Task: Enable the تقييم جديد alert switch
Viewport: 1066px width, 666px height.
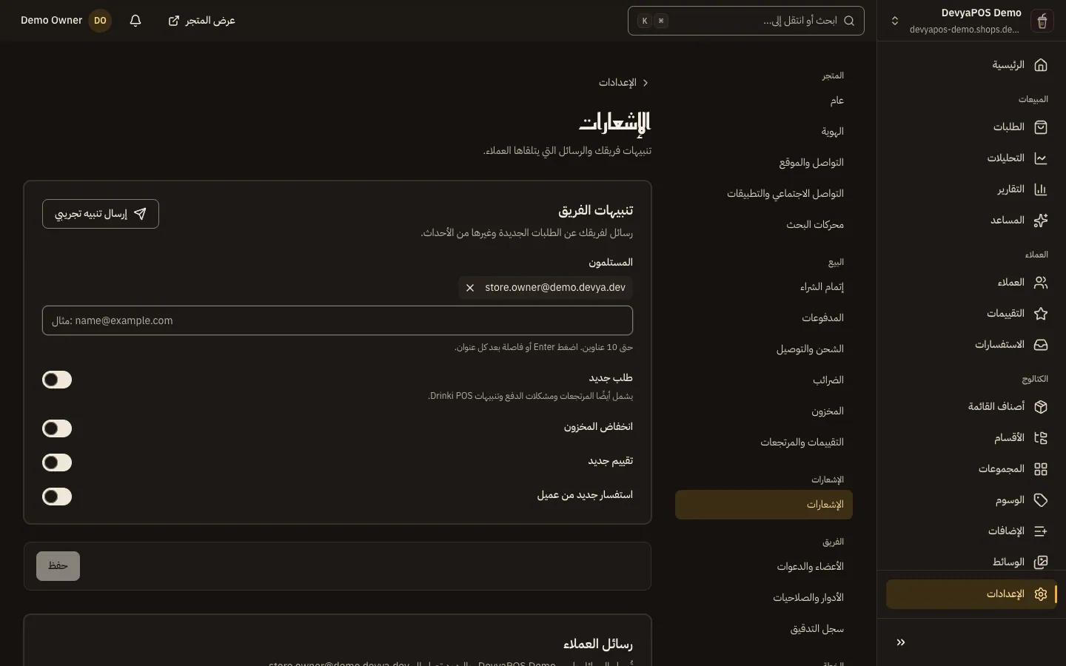Action: (57, 462)
